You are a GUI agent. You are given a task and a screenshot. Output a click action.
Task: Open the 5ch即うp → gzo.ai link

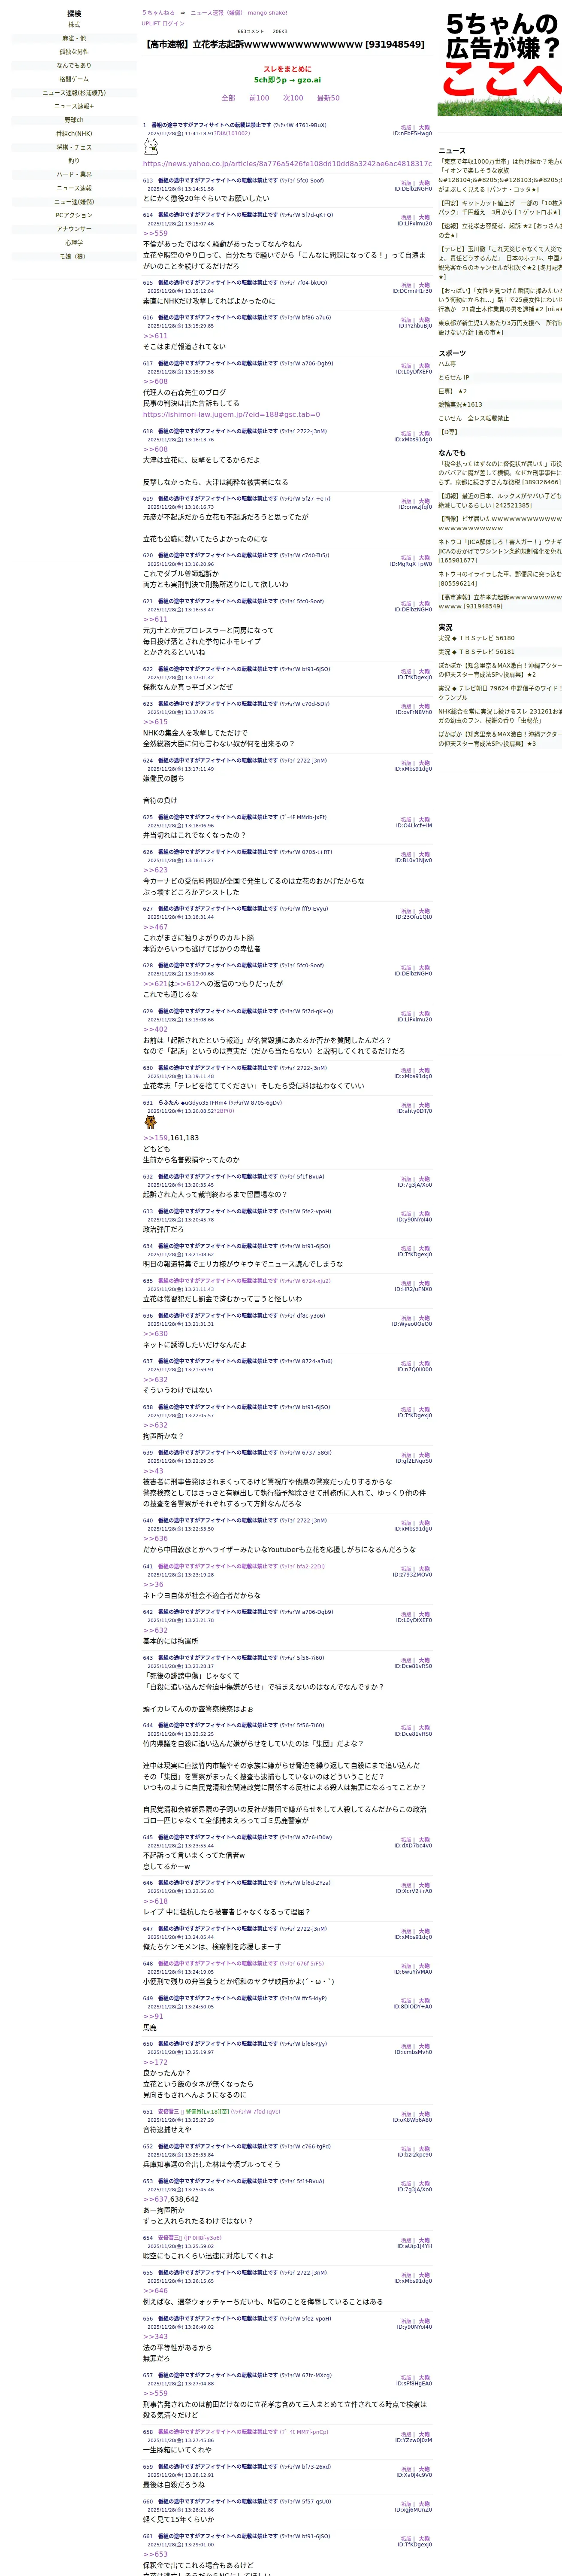click(287, 80)
